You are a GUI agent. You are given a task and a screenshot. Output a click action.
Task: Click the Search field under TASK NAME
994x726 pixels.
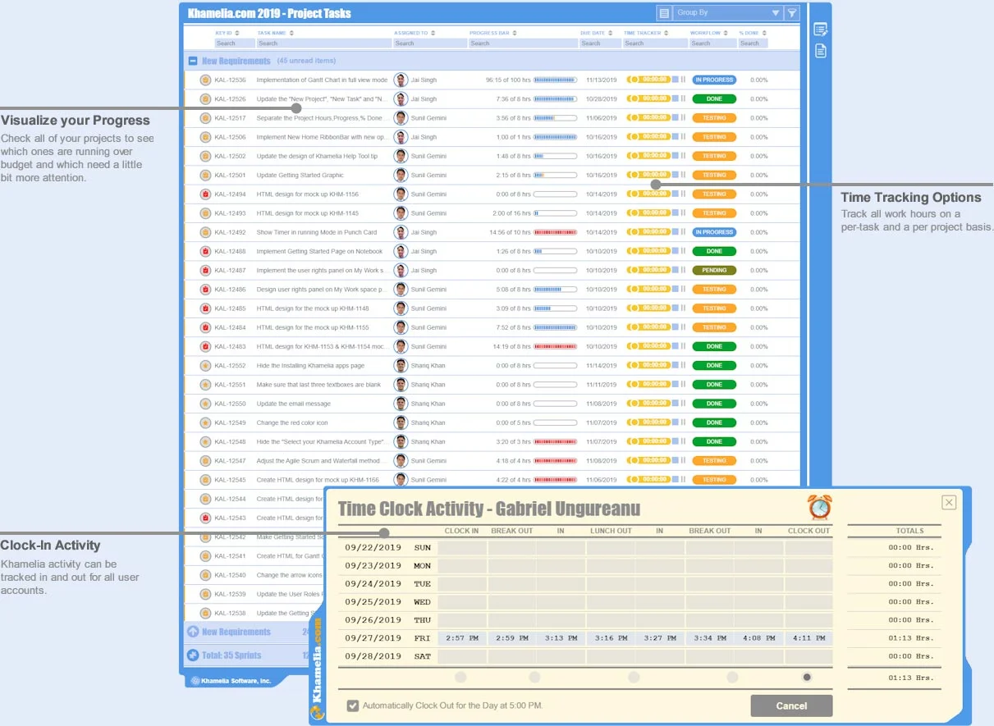tap(323, 43)
